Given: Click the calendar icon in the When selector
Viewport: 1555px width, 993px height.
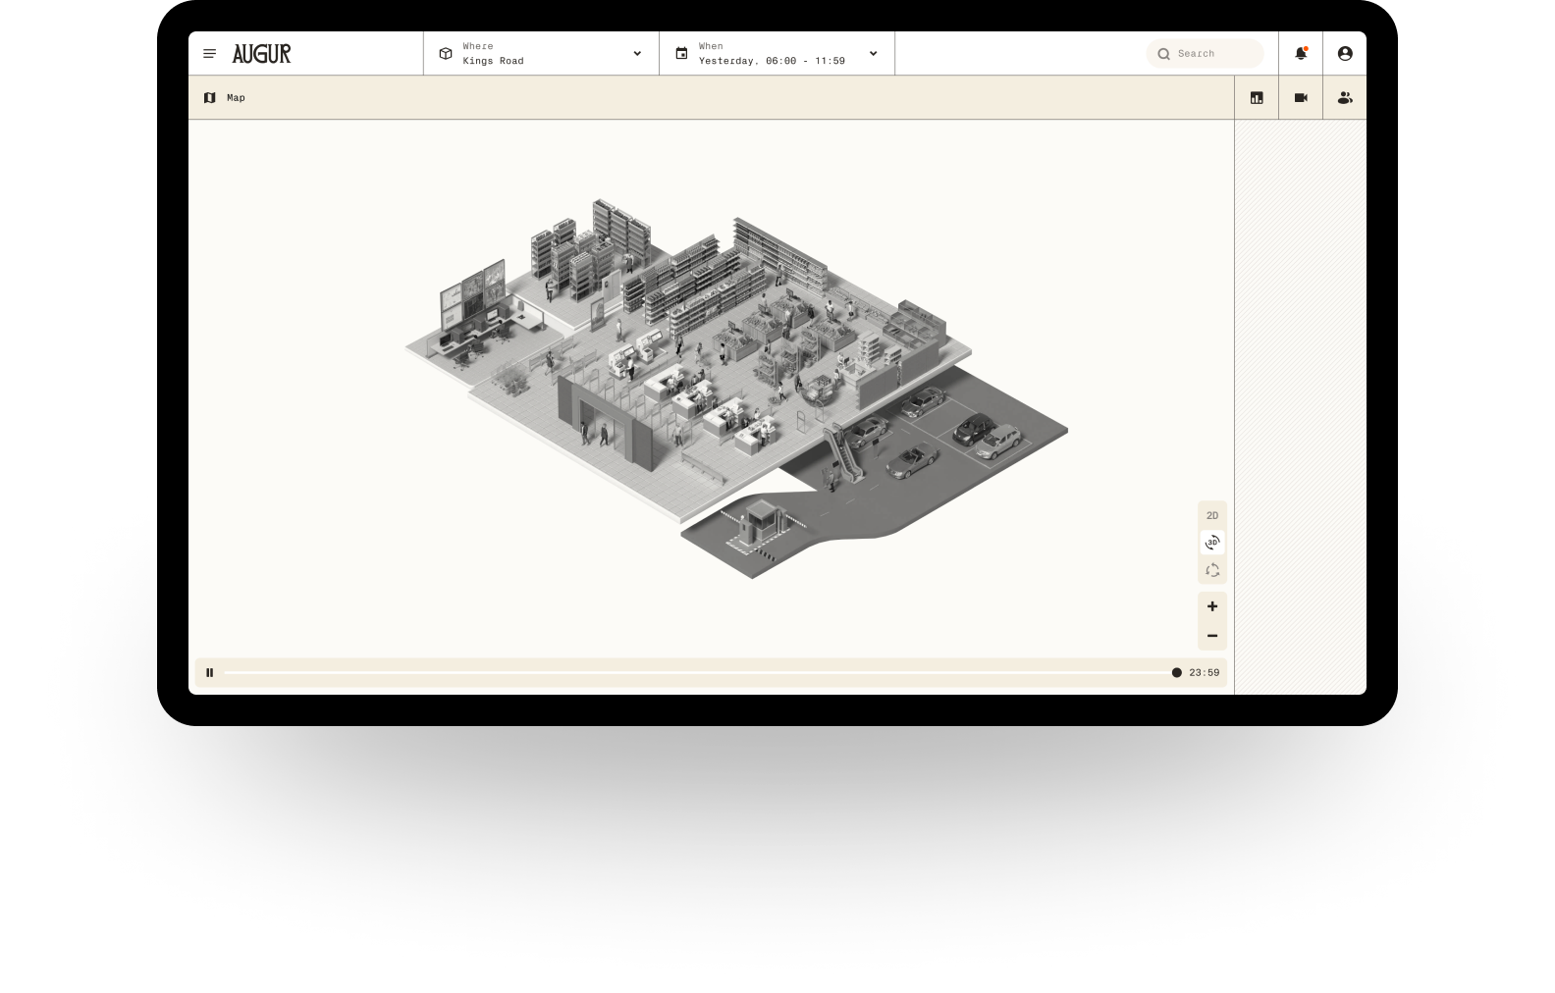Looking at the screenshot, I should [x=681, y=54].
